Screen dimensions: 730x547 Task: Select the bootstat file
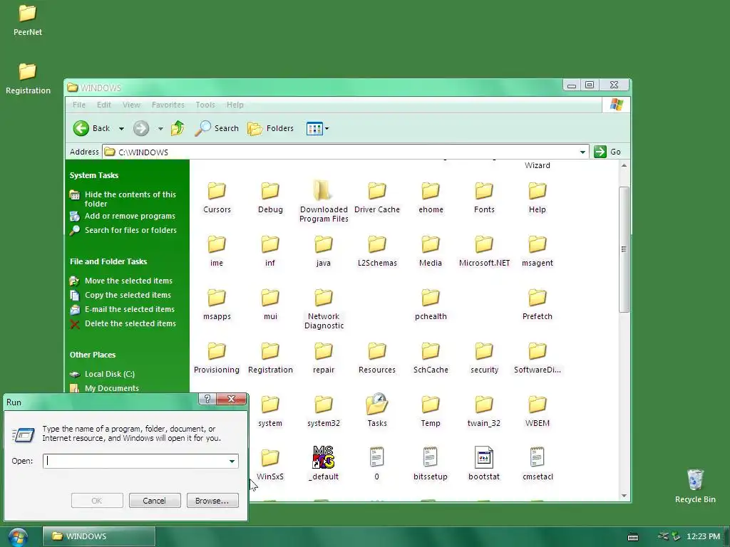click(484, 464)
